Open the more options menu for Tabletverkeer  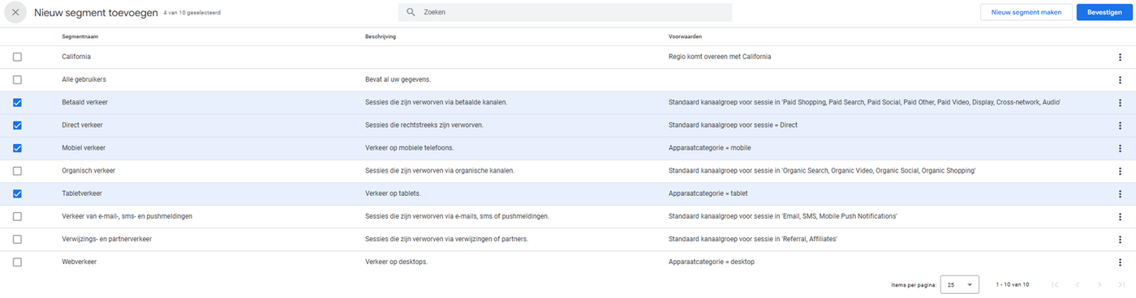(1120, 194)
